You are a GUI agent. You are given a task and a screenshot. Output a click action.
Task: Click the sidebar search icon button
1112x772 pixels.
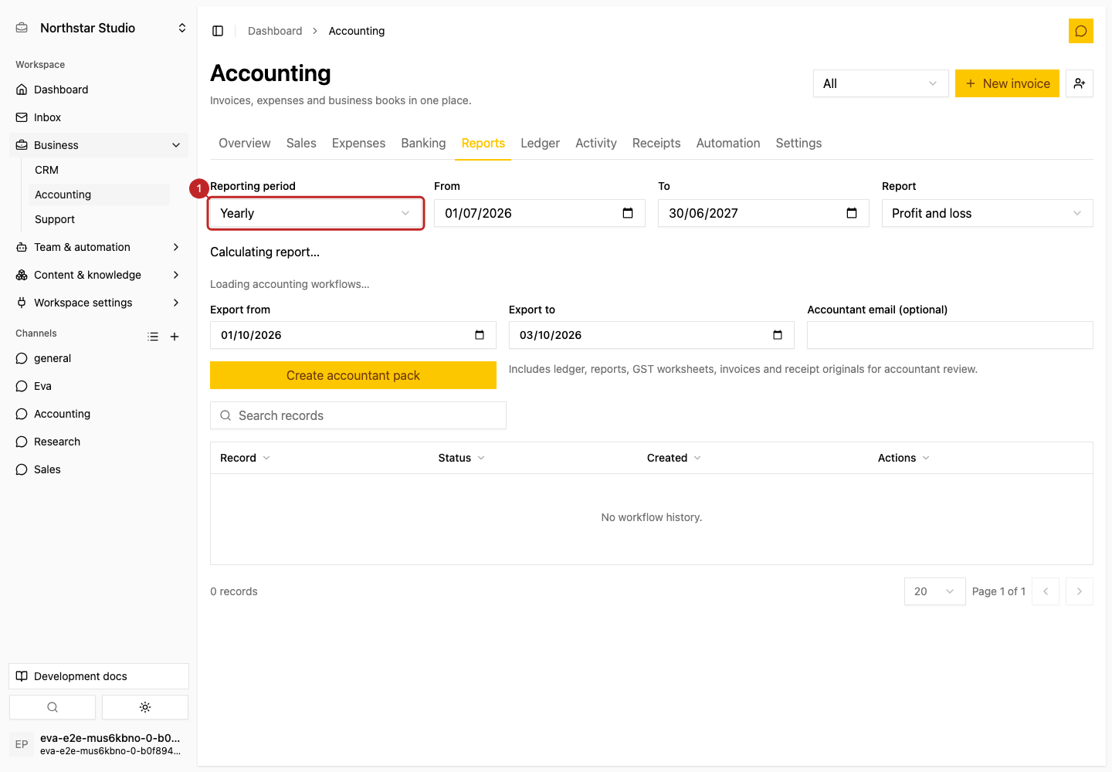point(53,707)
